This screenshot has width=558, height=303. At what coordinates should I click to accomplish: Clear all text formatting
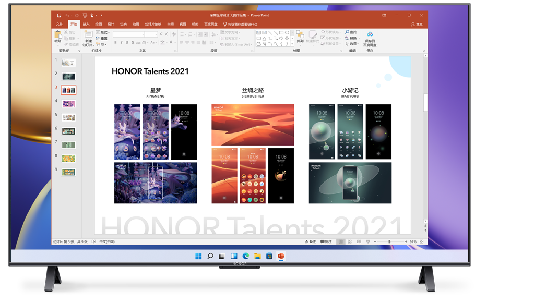(x=174, y=34)
